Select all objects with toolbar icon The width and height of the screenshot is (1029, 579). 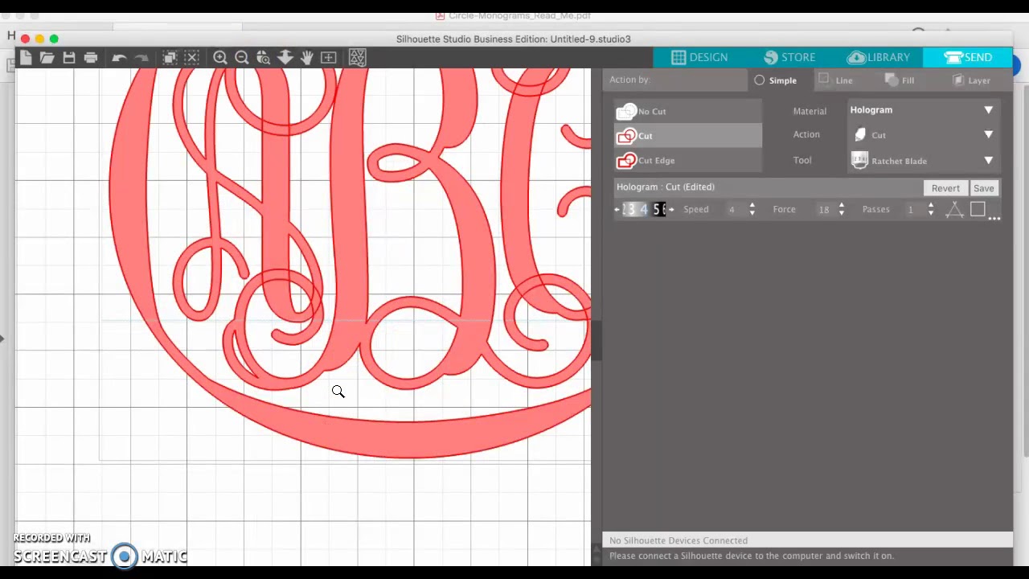[170, 57]
